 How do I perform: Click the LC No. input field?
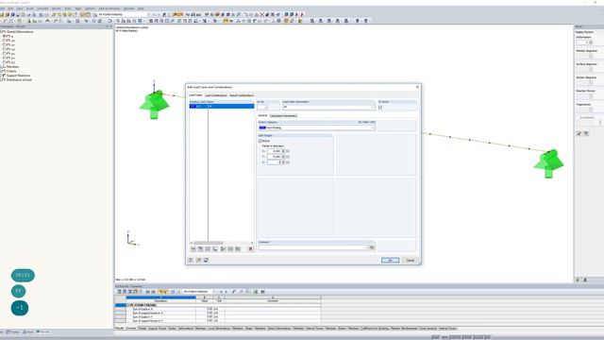coord(262,107)
